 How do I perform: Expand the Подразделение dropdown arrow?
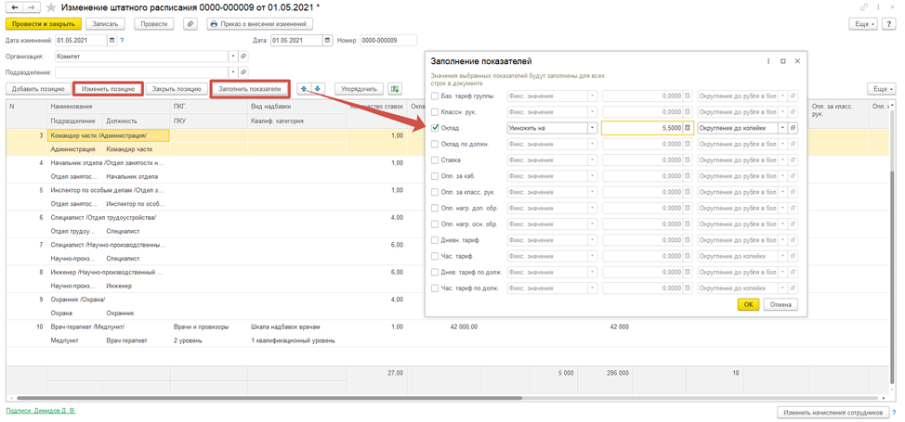(x=233, y=72)
